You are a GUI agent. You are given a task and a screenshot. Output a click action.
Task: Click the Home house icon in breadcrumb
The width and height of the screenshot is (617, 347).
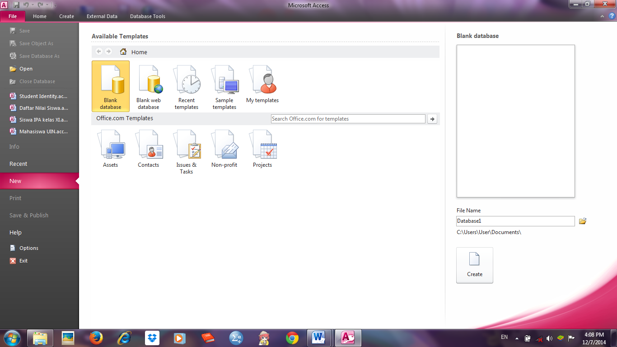(123, 52)
